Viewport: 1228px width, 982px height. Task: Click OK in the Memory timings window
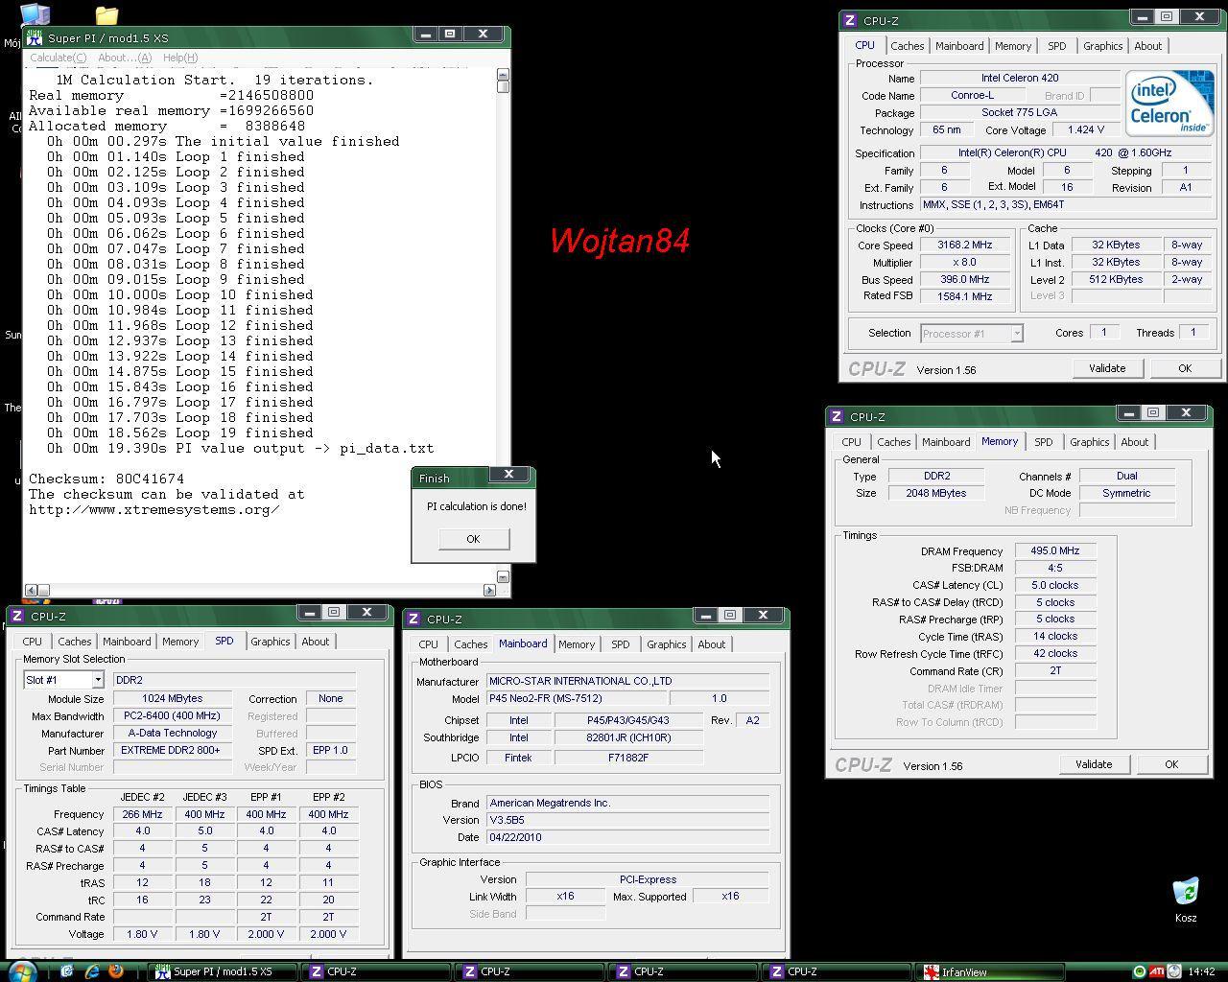1171,764
